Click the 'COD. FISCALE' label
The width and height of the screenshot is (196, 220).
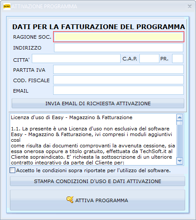[31, 80]
